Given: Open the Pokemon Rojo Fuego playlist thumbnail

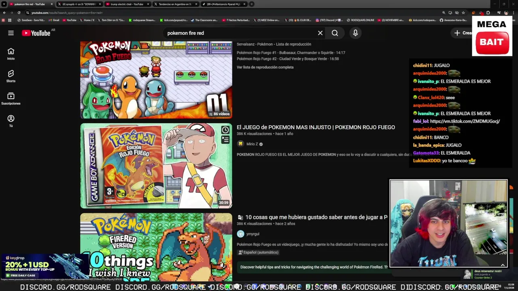Looking at the screenshot, I should (x=156, y=80).
